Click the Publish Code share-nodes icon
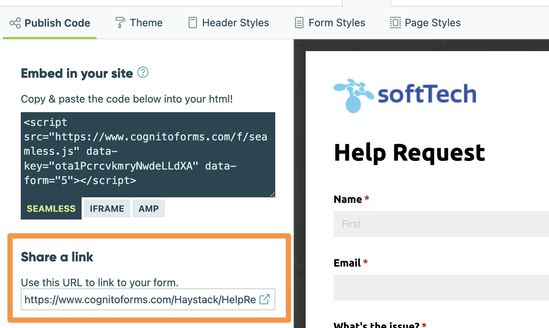The image size is (549, 328). click(x=14, y=23)
